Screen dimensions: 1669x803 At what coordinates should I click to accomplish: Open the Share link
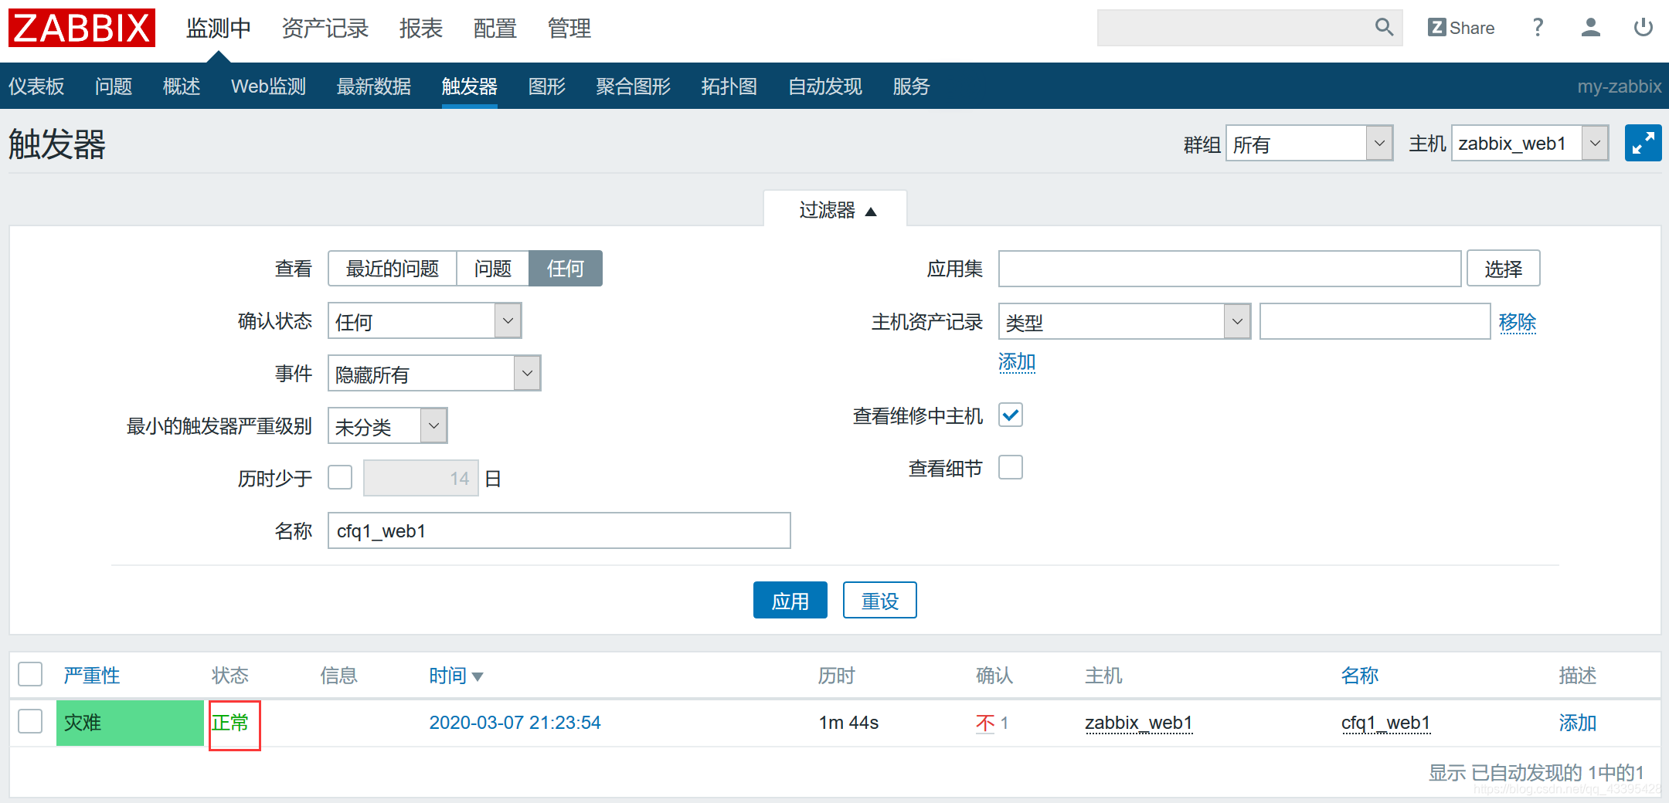point(1461,28)
